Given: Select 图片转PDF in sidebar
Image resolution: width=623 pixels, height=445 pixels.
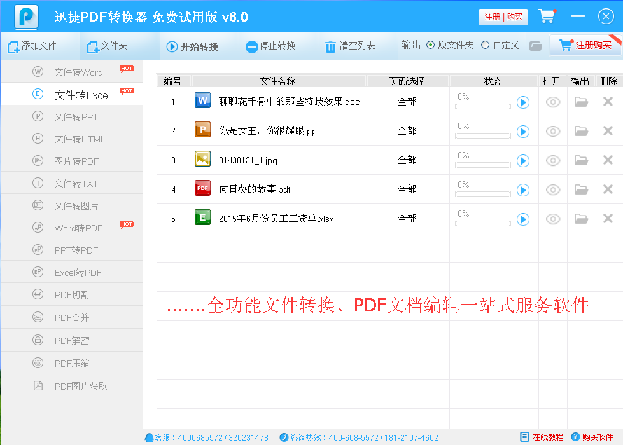Looking at the screenshot, I should [71, 161].
